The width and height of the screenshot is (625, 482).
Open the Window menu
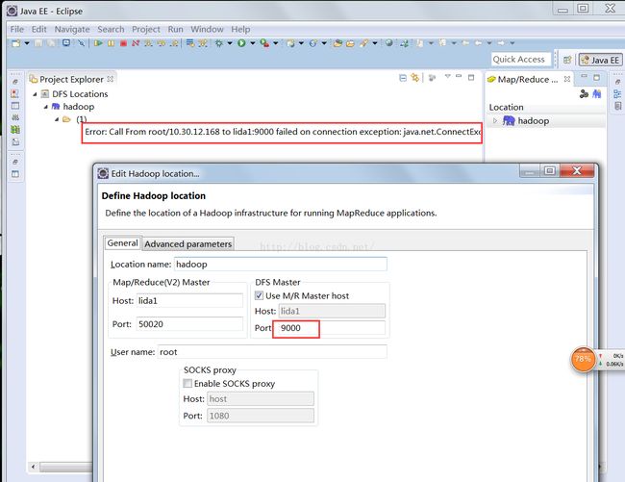(x=207, y=29)
